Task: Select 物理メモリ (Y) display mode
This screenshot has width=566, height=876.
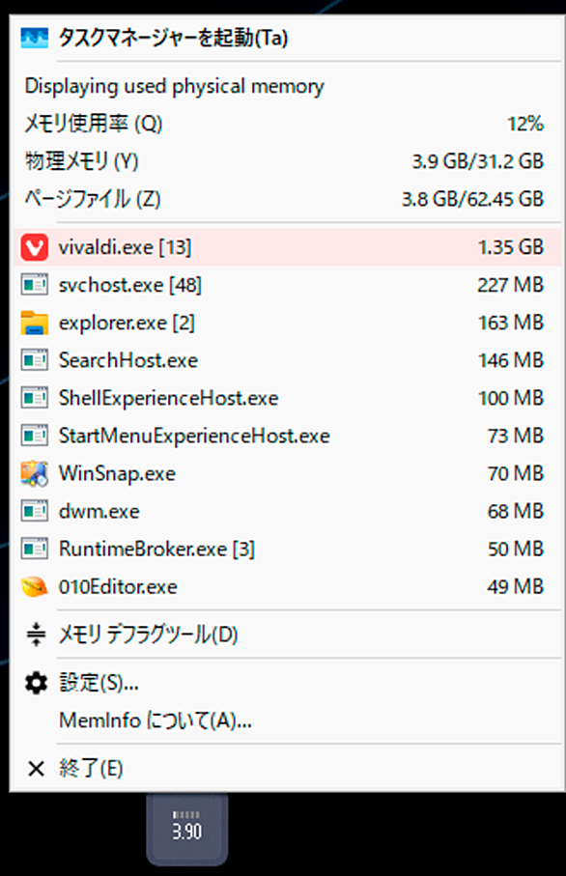Action: [284, 161]
